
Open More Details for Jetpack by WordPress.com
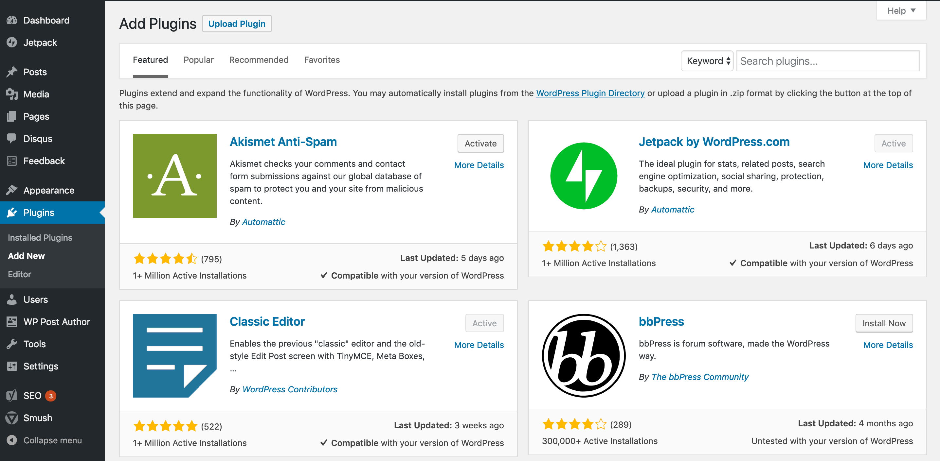888,165
